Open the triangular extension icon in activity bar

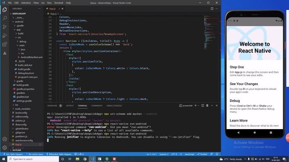(5, 53)
